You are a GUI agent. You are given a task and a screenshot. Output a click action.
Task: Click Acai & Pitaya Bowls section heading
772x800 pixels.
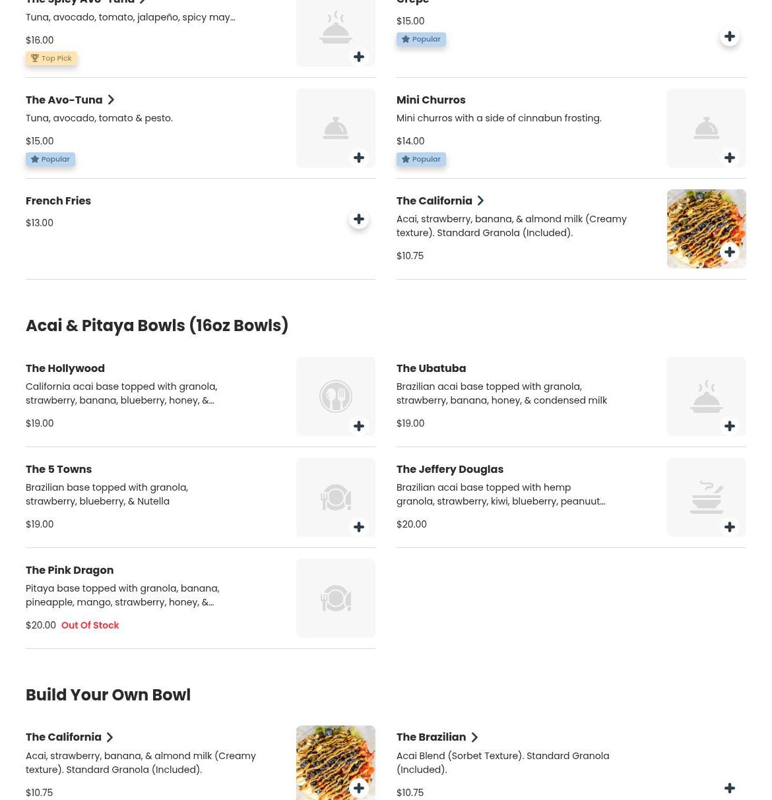point(156,325)
